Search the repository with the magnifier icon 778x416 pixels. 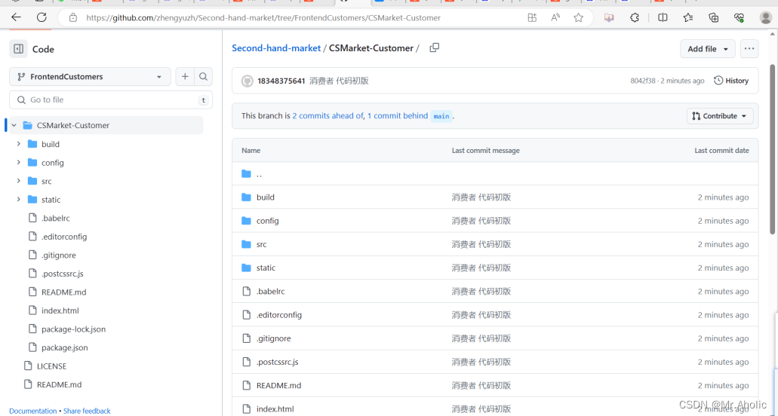tap(204, 77)
